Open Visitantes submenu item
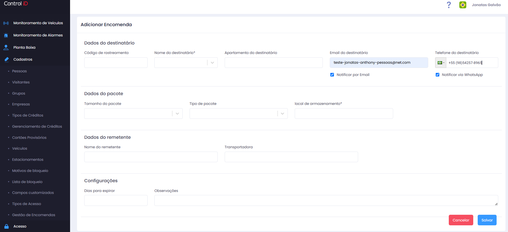Image resolution: width=508 pixels, height=232 pixels. tap(21, 82)
